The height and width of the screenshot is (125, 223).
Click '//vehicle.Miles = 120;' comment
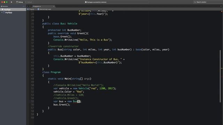[x=69, y=95]
